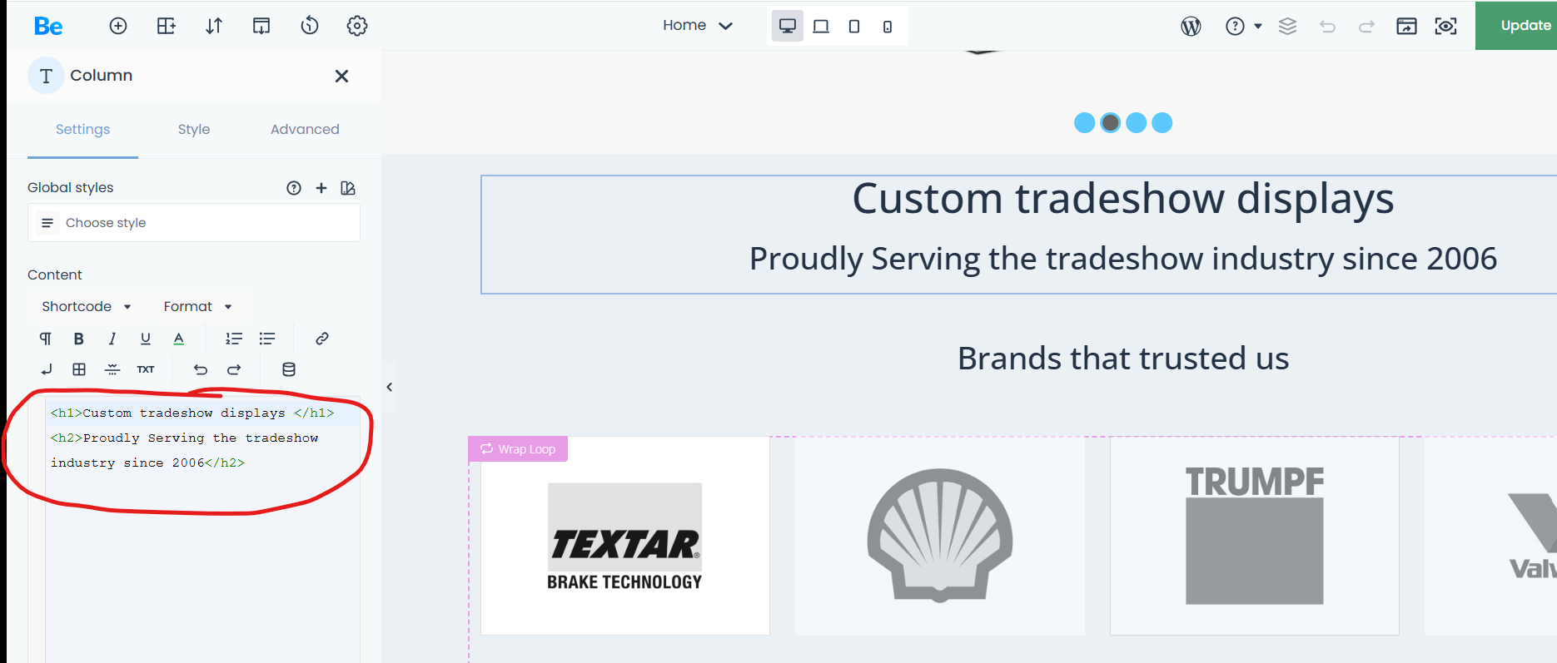This screenshot has width=1557, height=663.
Task: Select the Proudly Serving subheading text
Action: 1122,259
